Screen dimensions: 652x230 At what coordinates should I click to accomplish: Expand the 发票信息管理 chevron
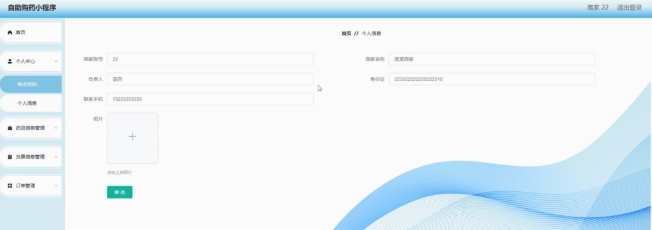(x=56, y=157)
